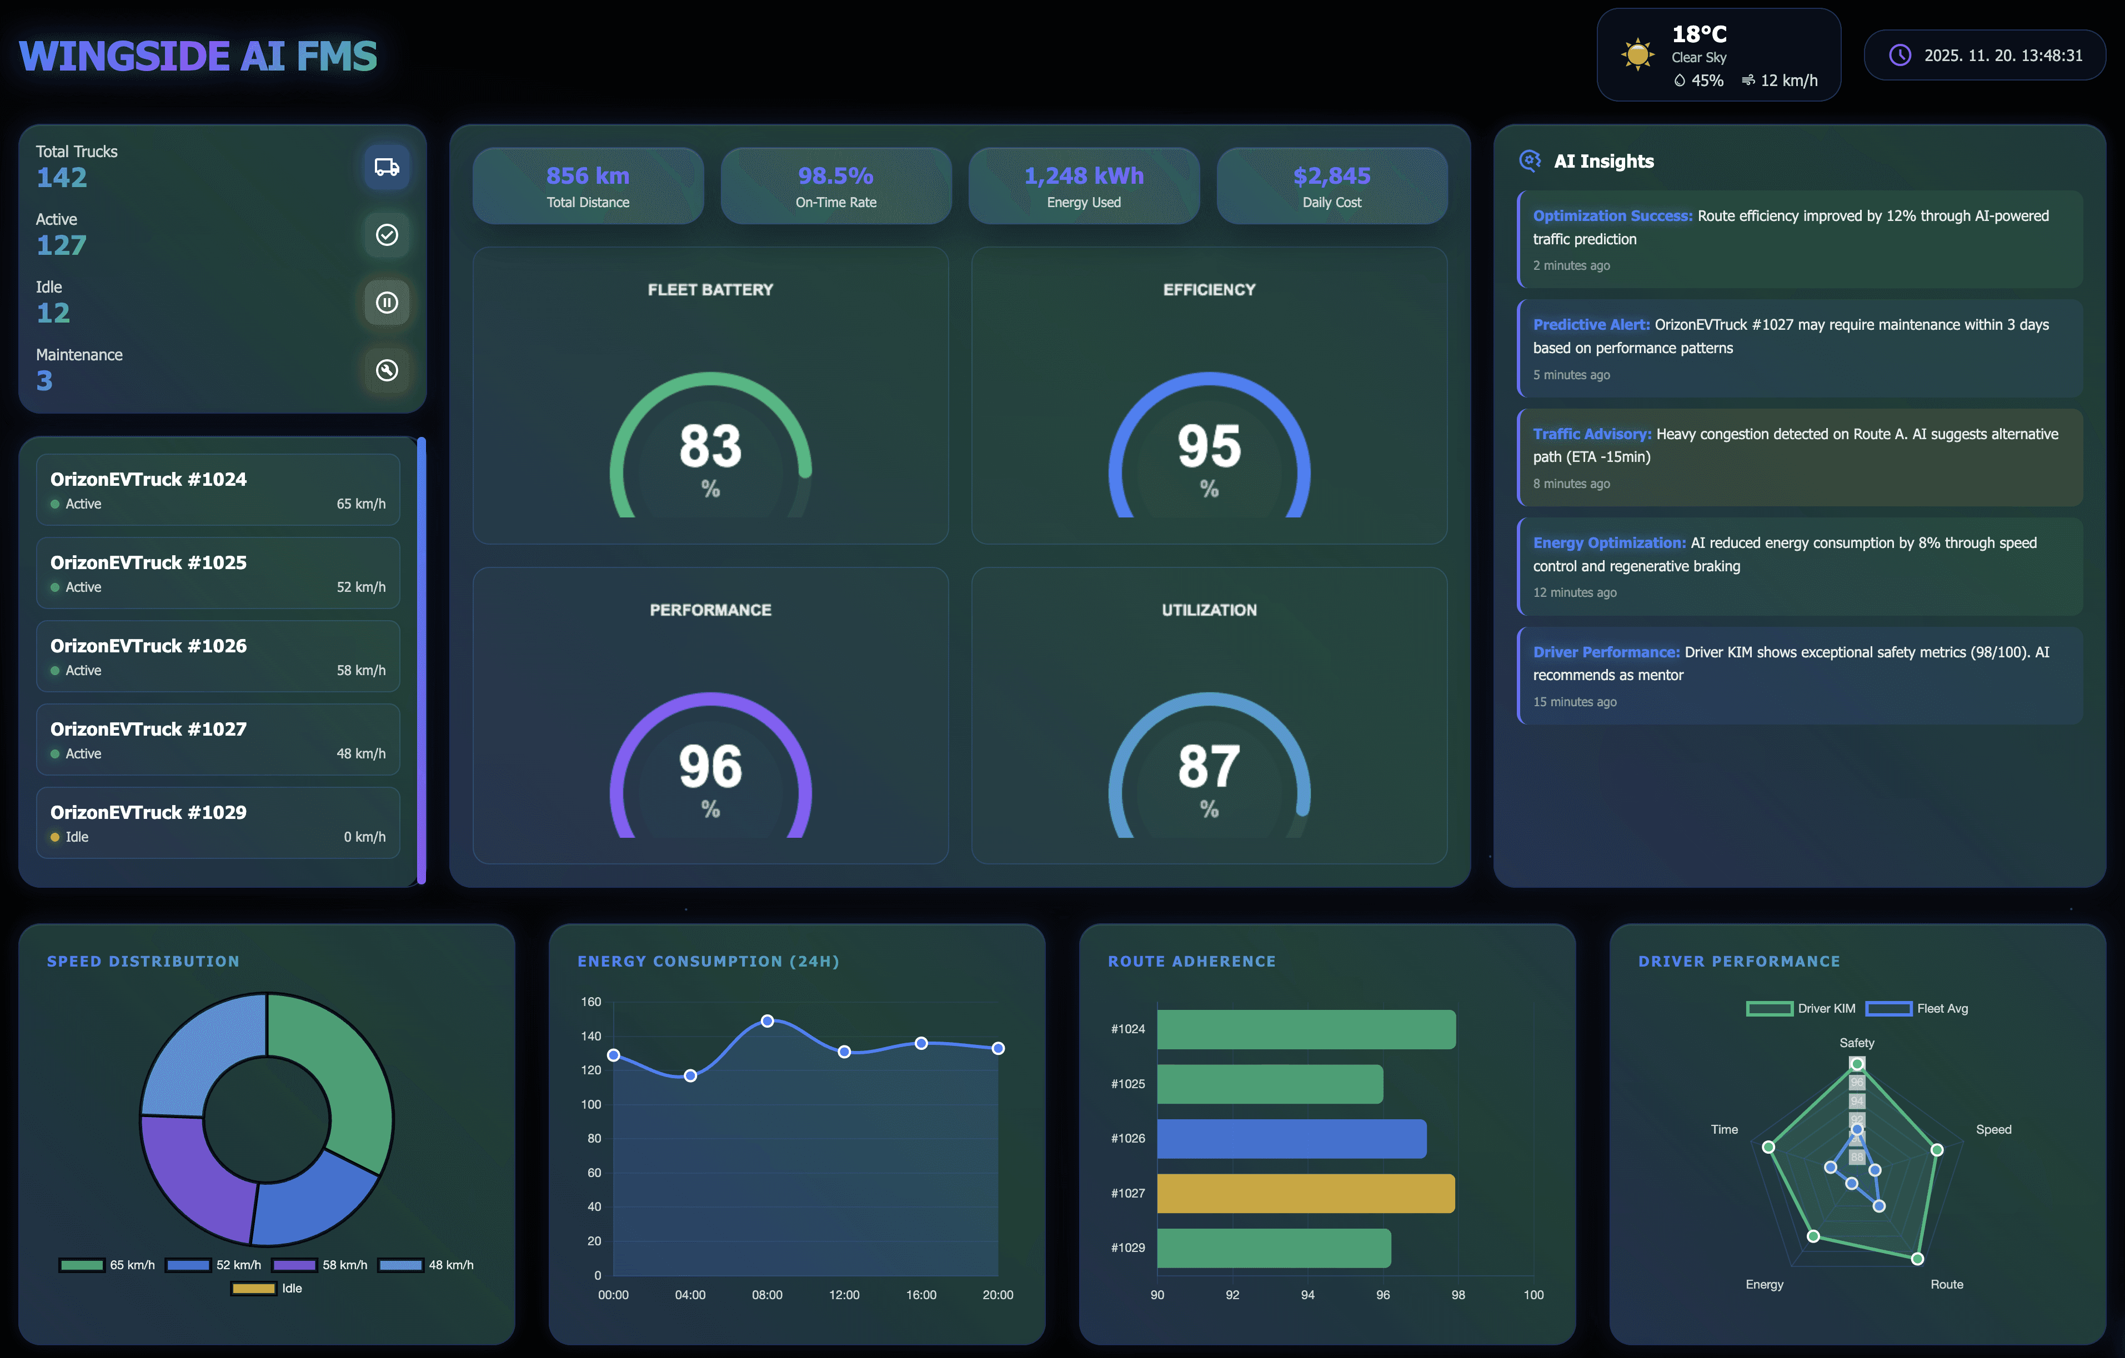Click the wrench icon next to Maintenance
2125x1358 pixels.
(x=387, y=371)
